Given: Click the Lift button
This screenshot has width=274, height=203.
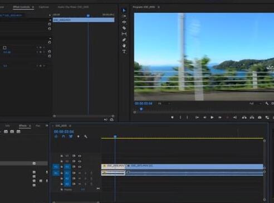Looking at the screenshot, I should point(244,118).
